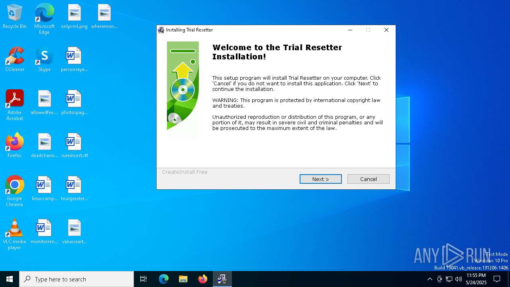Select the monitorren... Word document icon

44,232
